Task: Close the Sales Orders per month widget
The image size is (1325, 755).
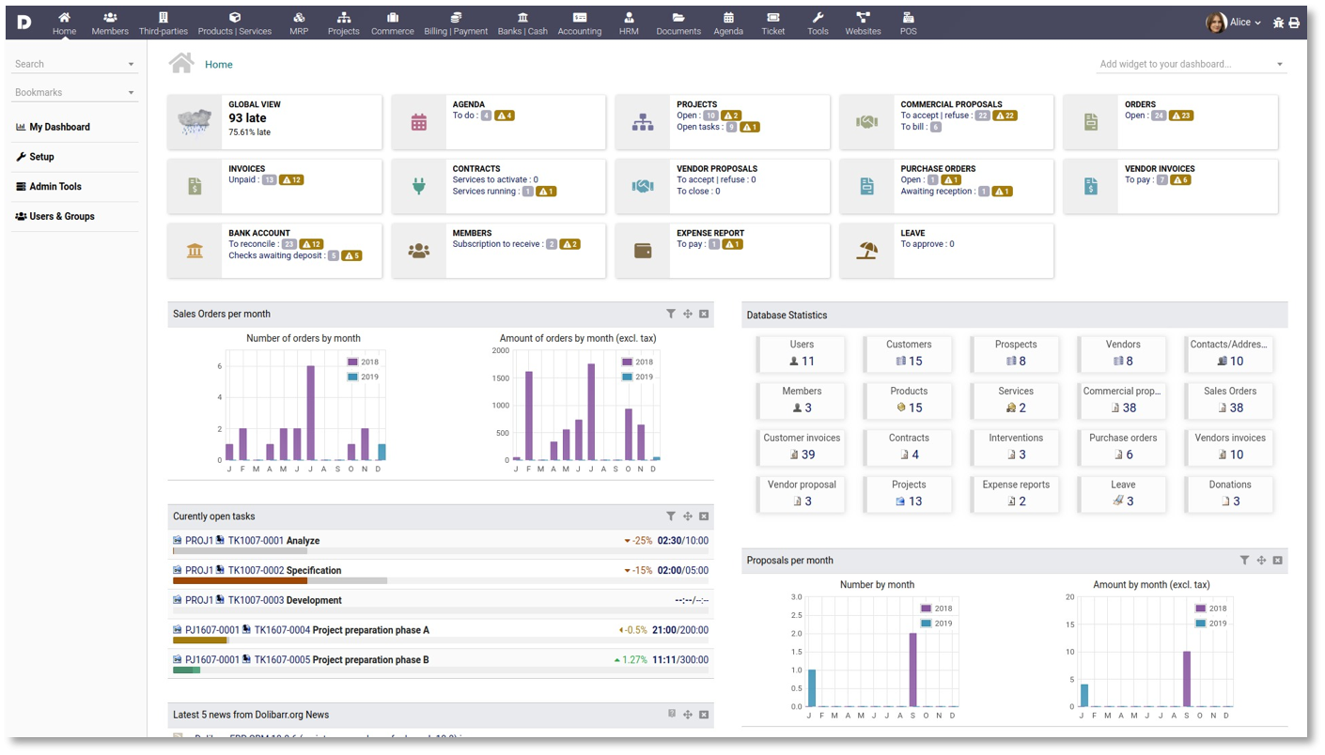Action: (x=704, y=314)
